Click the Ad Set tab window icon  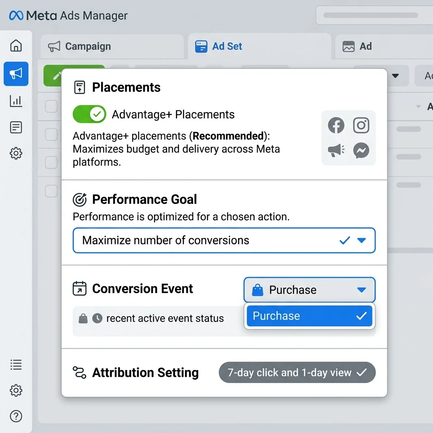click(201, 47)
